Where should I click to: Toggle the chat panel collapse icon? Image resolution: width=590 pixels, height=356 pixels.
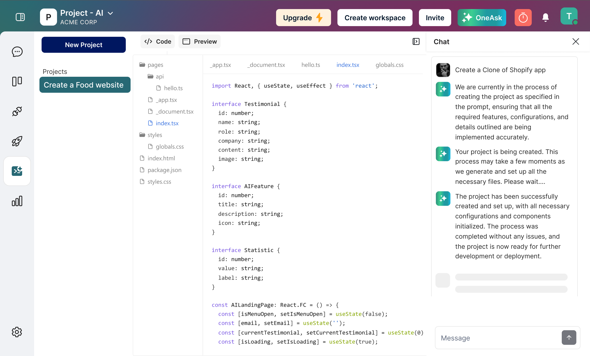tap(416, 42)
